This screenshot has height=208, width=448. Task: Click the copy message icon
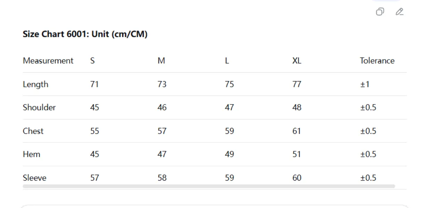coord(380,12)
